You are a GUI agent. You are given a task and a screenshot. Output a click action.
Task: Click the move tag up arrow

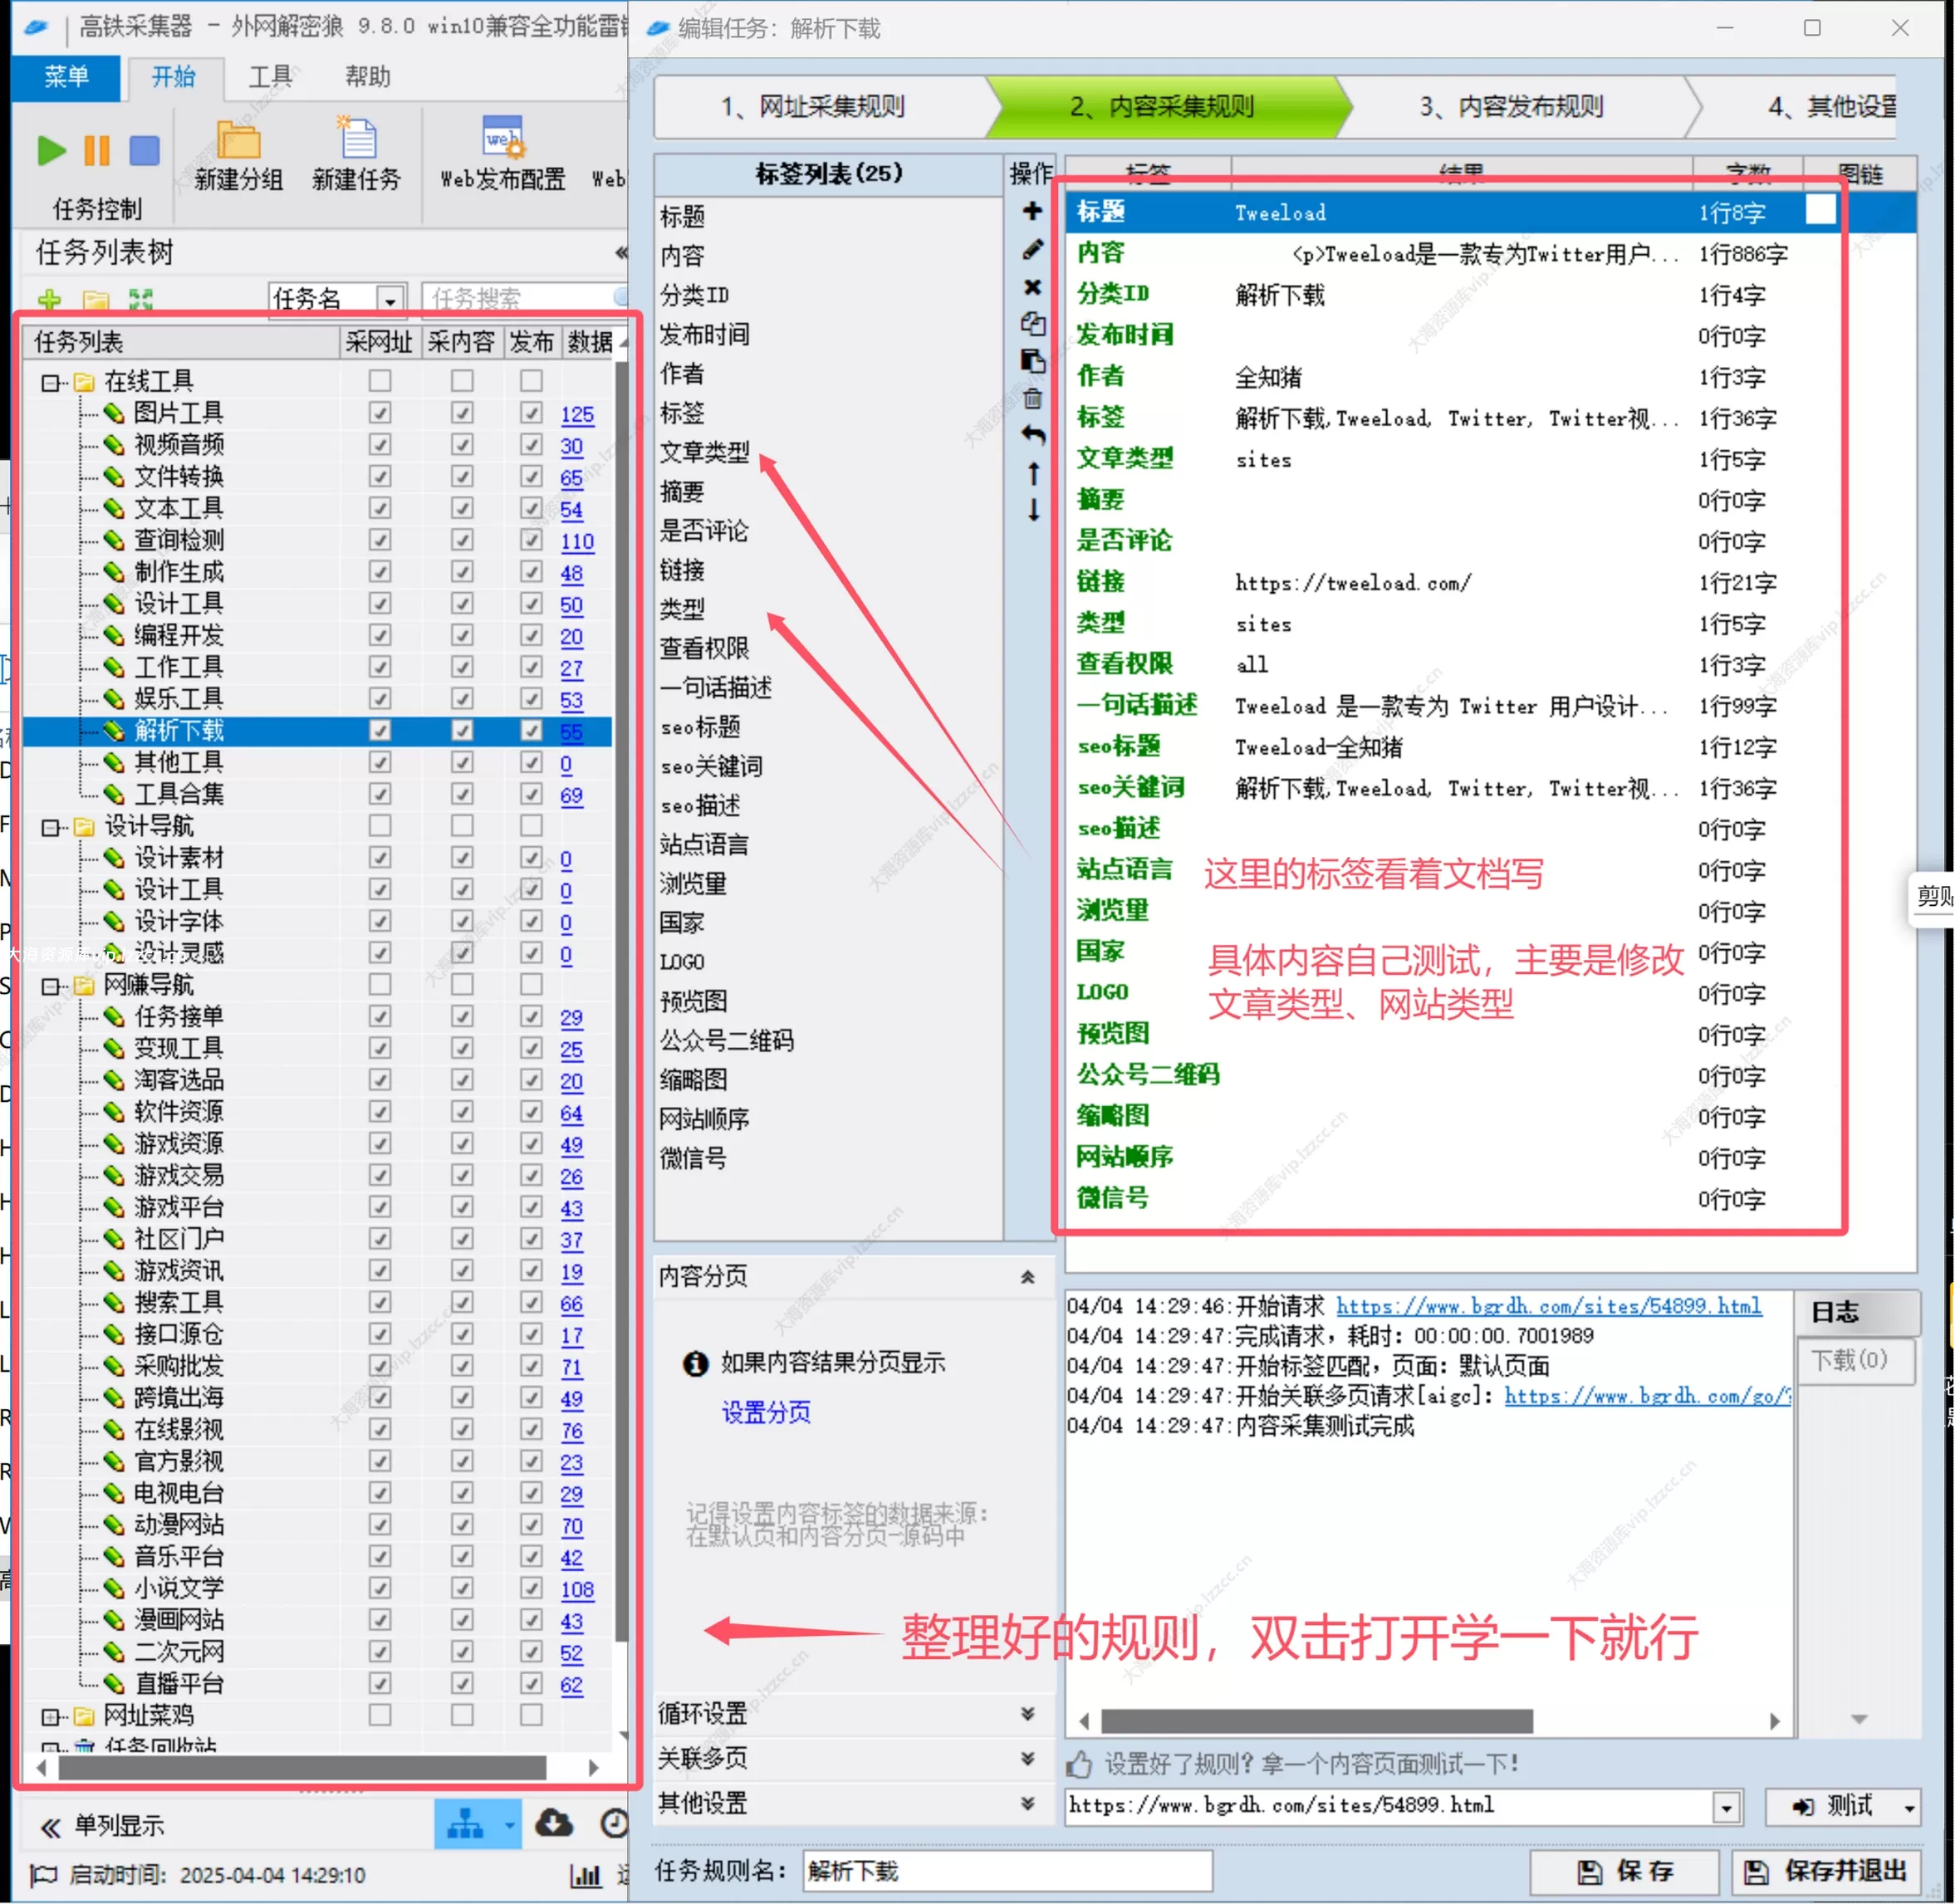click(1032, 473)
